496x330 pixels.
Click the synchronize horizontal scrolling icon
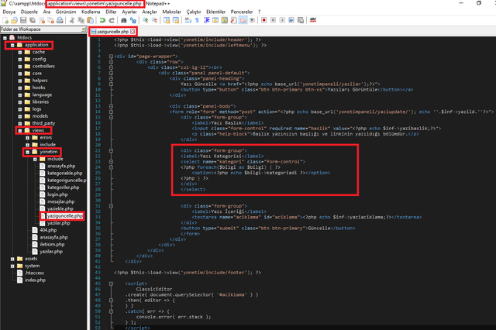pyautogui.click(x=176, y=20)
